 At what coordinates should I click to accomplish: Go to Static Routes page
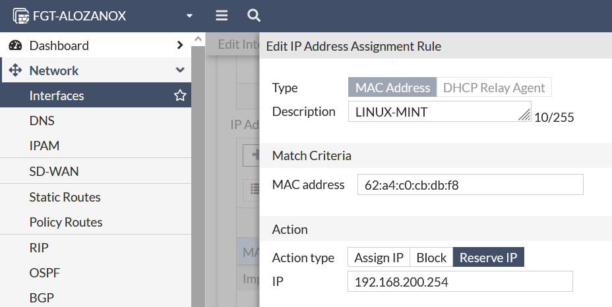65,197
